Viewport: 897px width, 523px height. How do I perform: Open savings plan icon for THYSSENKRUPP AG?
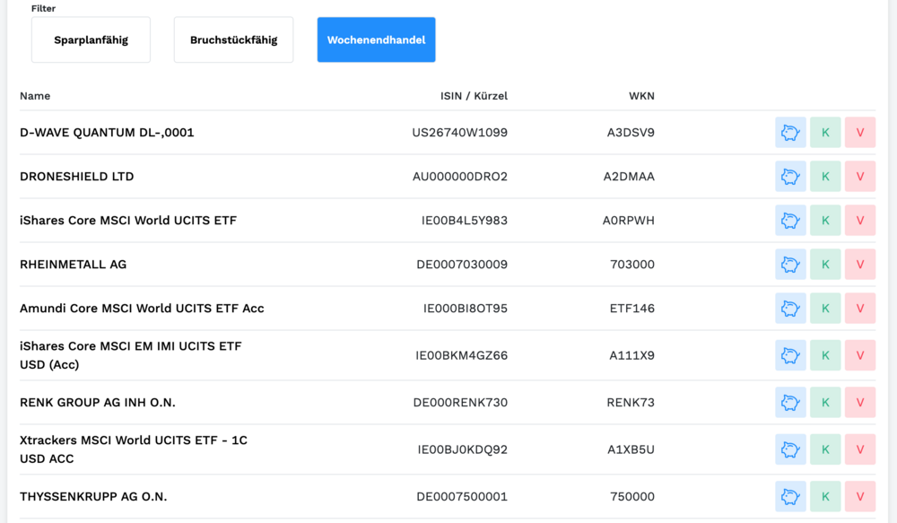point(790,497)
